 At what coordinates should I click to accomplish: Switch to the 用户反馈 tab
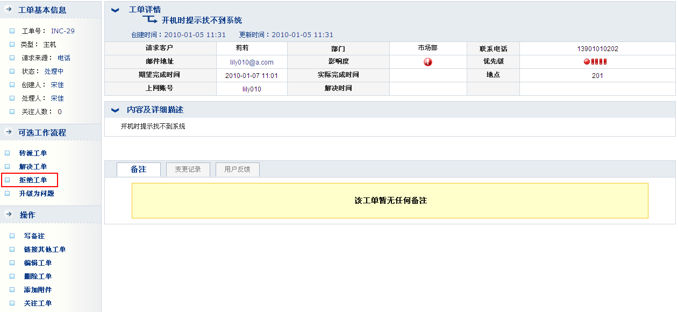[x=237, y=169]
